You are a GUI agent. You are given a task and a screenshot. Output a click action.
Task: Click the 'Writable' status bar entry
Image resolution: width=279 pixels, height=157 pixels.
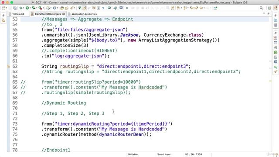click(133, 154)
